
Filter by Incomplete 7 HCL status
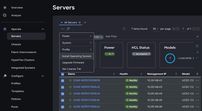pos(141,54)
